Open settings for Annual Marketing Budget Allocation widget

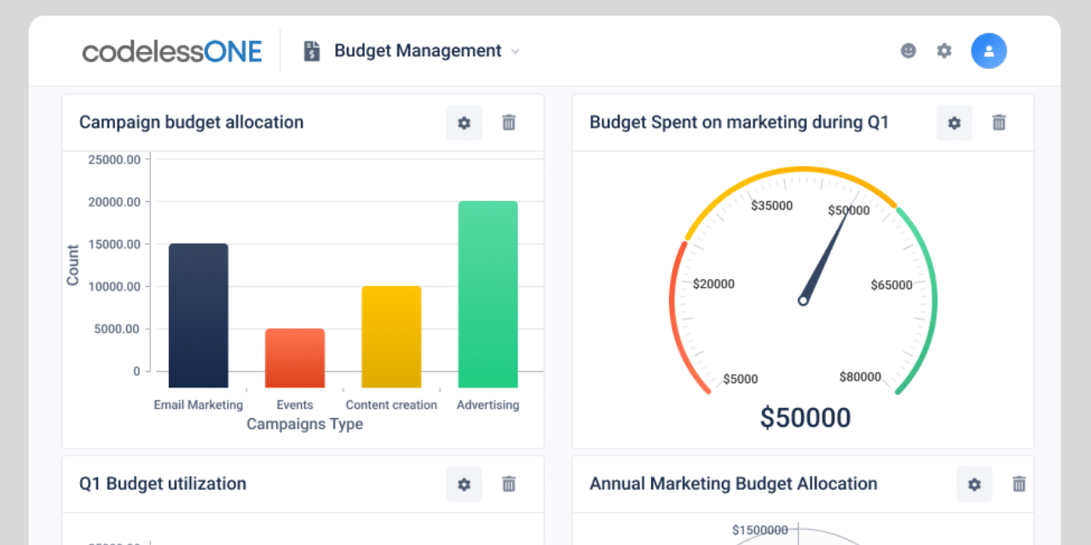974,484
